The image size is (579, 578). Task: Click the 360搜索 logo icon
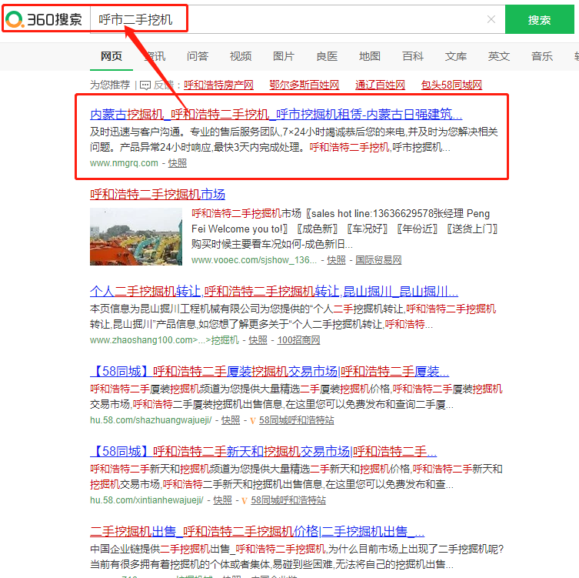click(16, 19)
